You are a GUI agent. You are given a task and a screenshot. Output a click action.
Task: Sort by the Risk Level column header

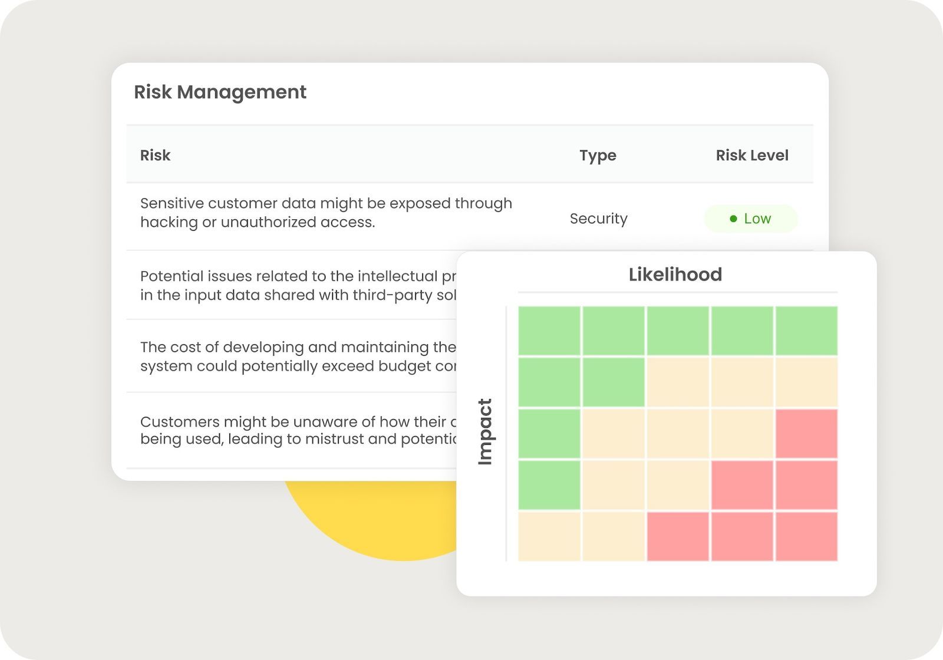752,155
